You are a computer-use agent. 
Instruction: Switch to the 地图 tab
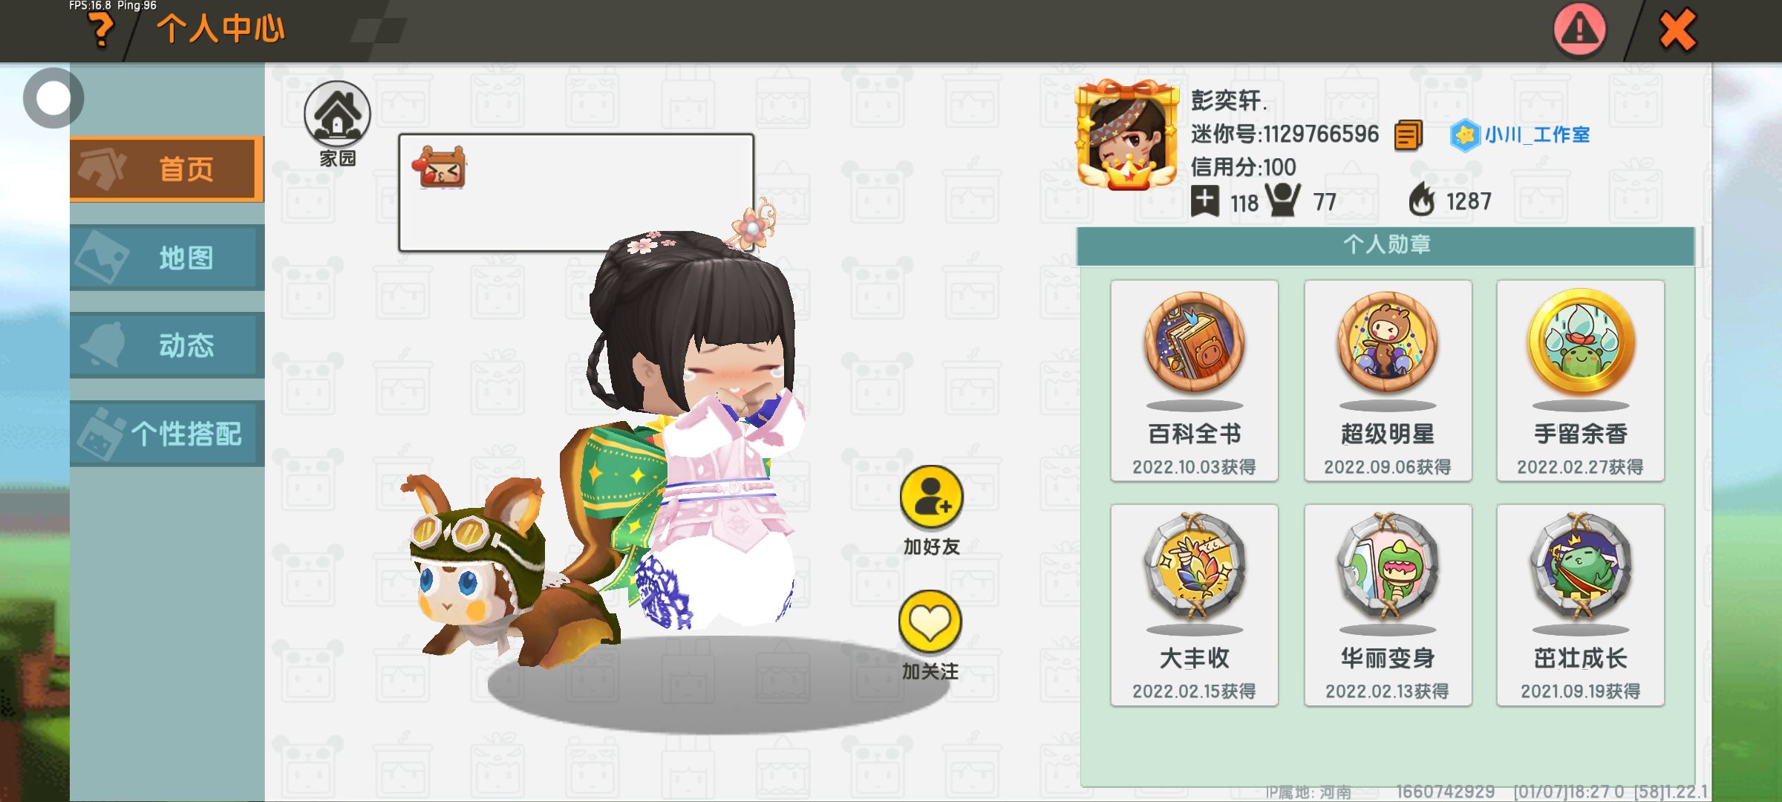pyautogui.click(x=167, y=258)
